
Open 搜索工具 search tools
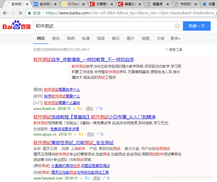(175, 50)
